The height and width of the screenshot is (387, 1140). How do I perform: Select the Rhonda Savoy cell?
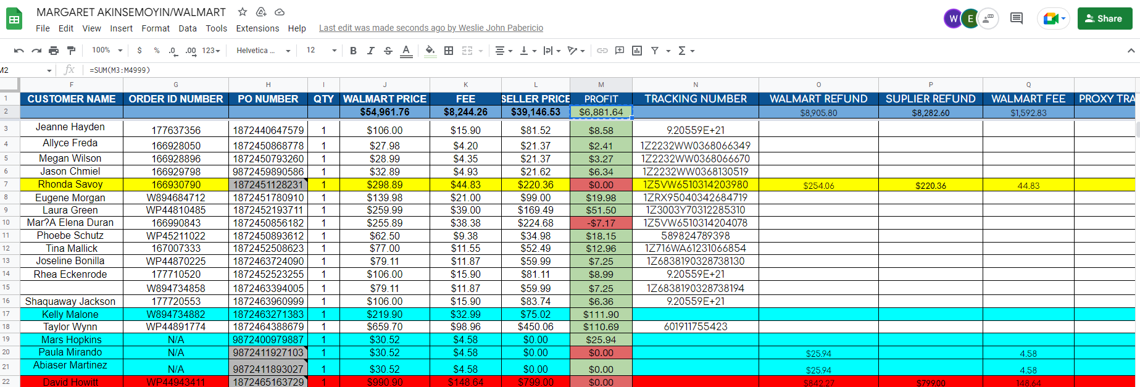click(70, 185)
